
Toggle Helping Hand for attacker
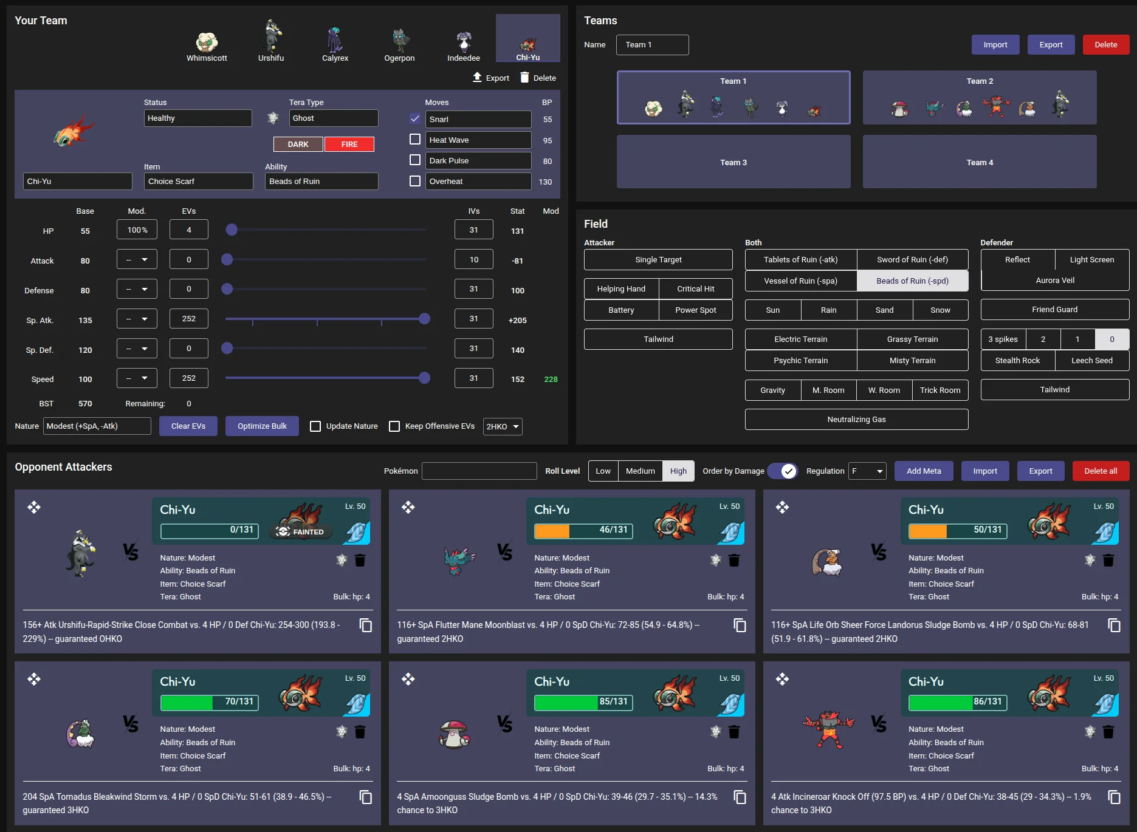(x=621, y=289)
